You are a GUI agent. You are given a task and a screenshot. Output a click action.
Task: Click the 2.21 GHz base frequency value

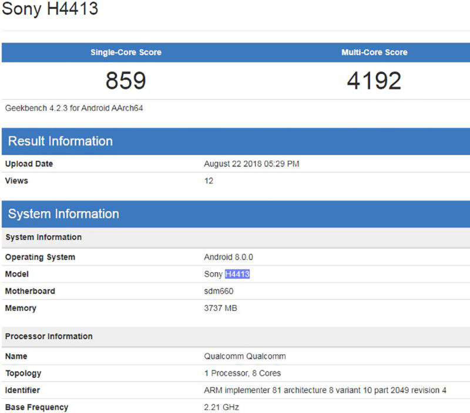coord(221,407)
